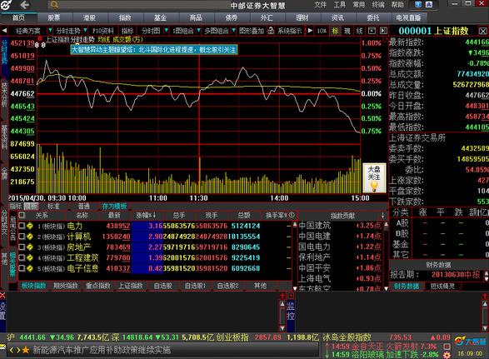Image resolution: width=489 pixels, height=359 pixels.
Task: Check the box for 电力 row
Action: pos(22,226)
